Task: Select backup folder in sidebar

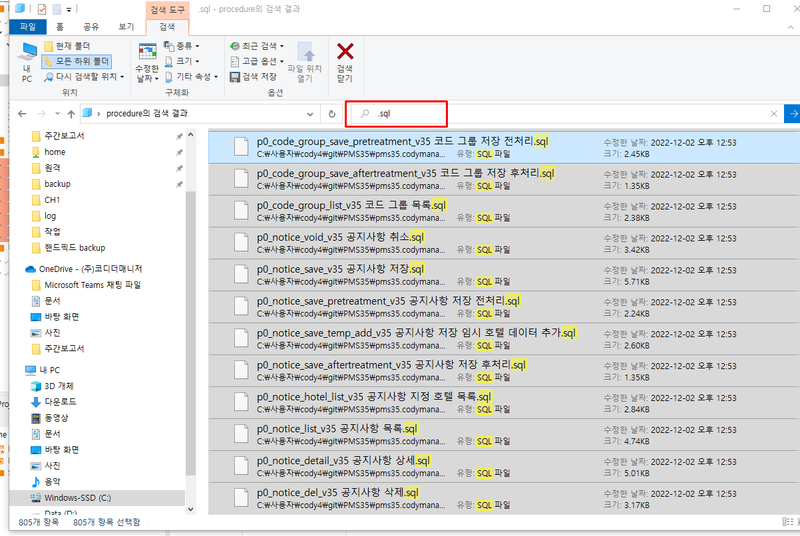Action: (x=57, y=184)
